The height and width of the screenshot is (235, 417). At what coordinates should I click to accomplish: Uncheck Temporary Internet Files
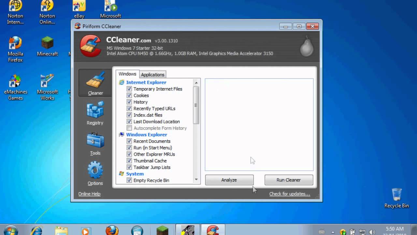[129, 89]
